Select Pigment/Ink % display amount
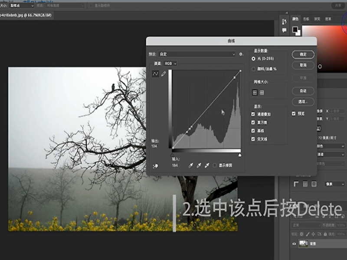 coord(254,69)
